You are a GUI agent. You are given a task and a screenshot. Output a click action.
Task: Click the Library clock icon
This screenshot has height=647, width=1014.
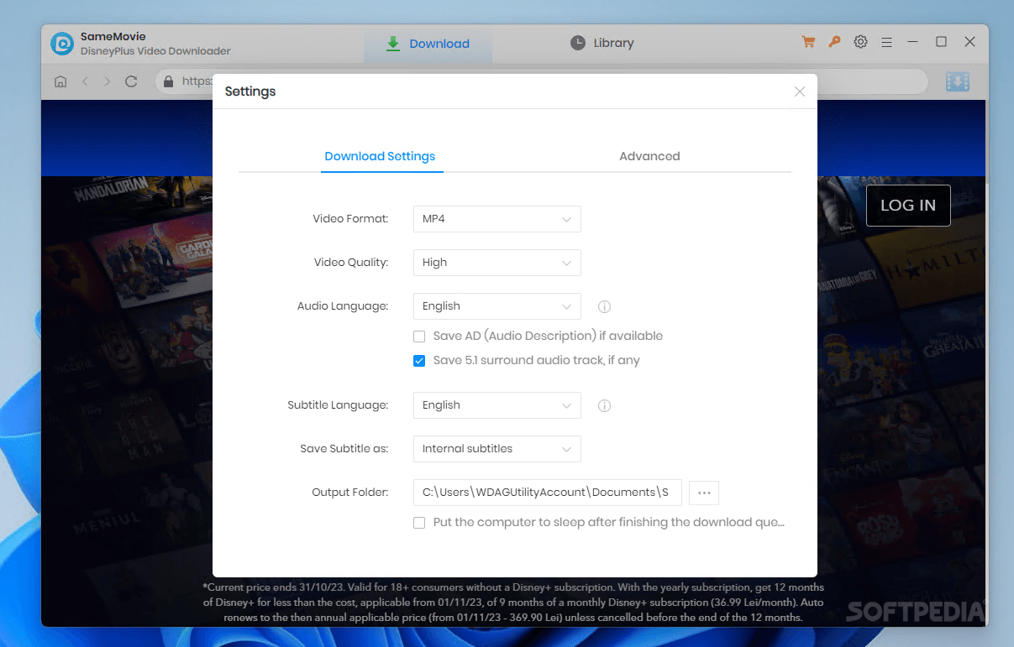point(578,43)
